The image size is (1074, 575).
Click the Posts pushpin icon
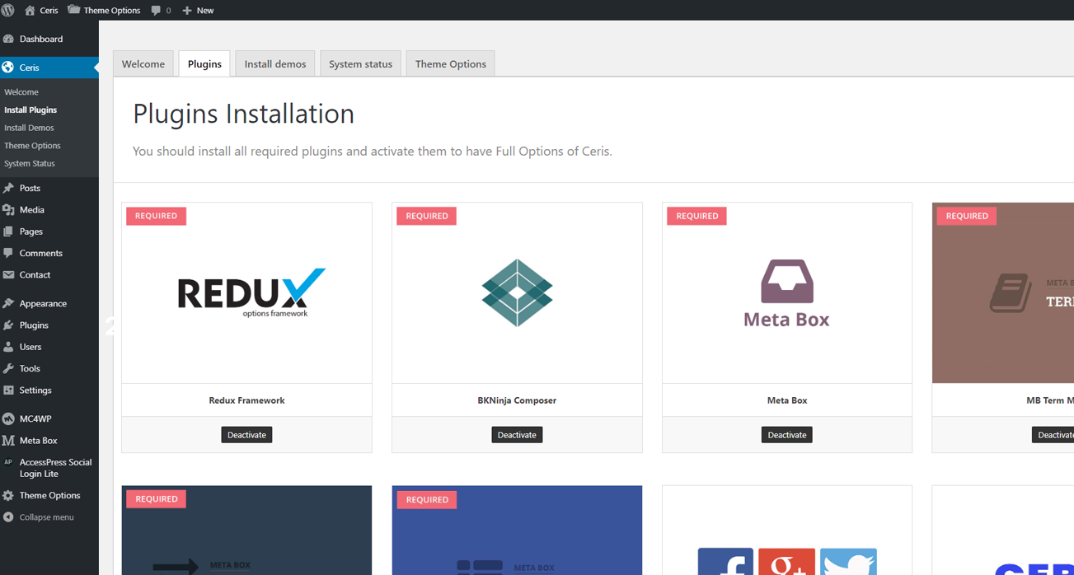point(8,188)
